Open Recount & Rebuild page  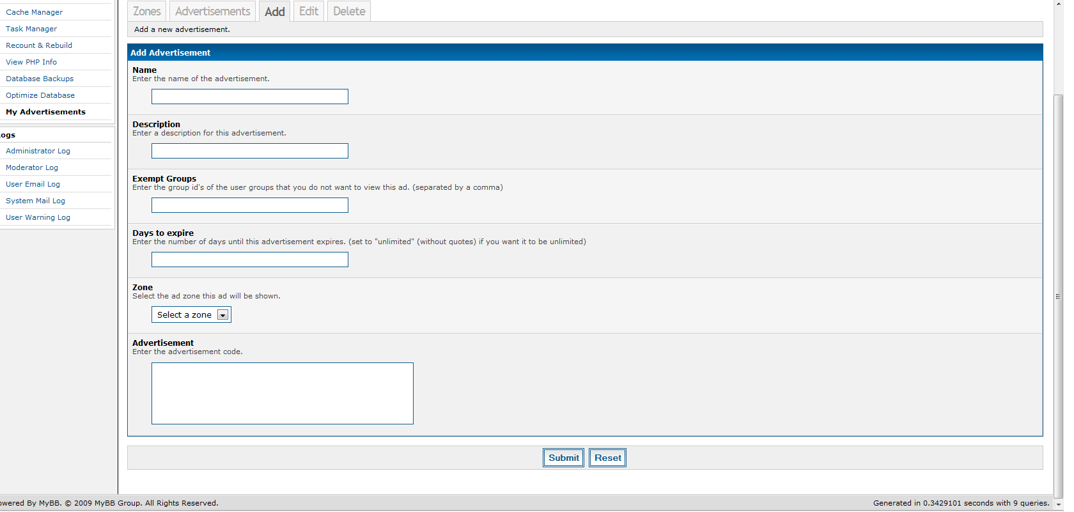[39, 45]
